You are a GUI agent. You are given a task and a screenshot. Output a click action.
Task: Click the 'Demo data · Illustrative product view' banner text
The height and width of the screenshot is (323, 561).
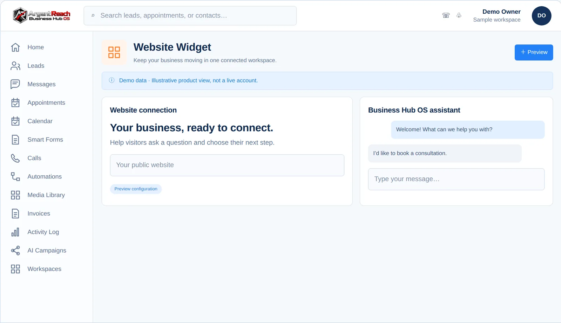(188, 80)
